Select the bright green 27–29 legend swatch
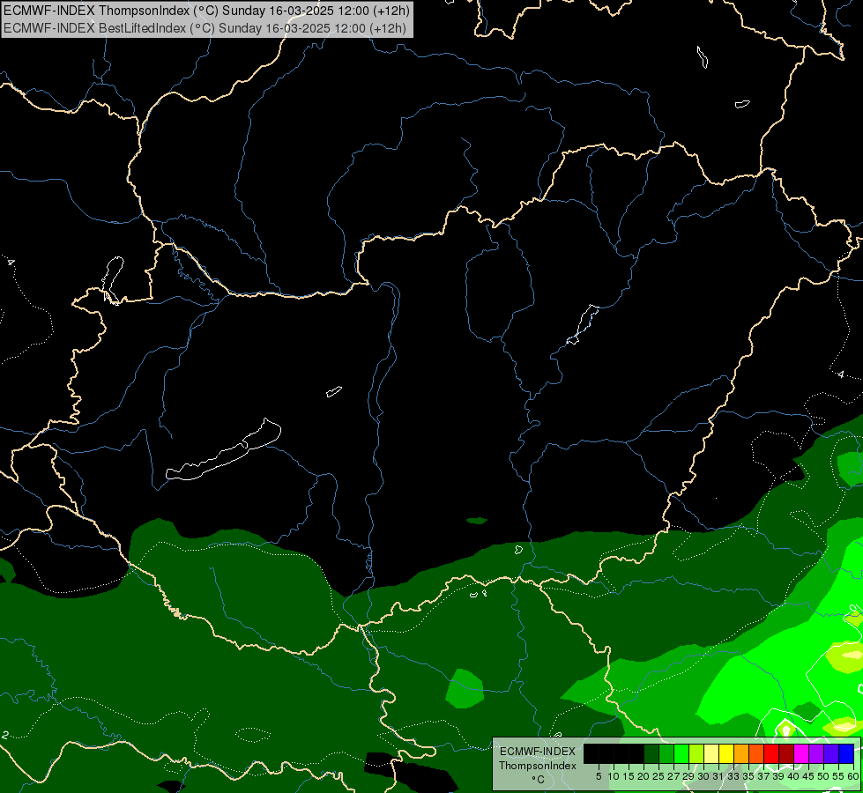The height and width of the screenshot is (793, 863). [681, 753]
